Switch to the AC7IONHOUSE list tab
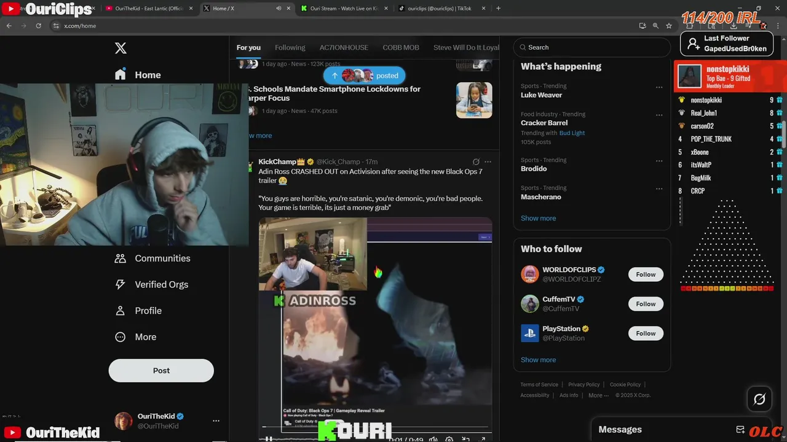 coord(344,47)
